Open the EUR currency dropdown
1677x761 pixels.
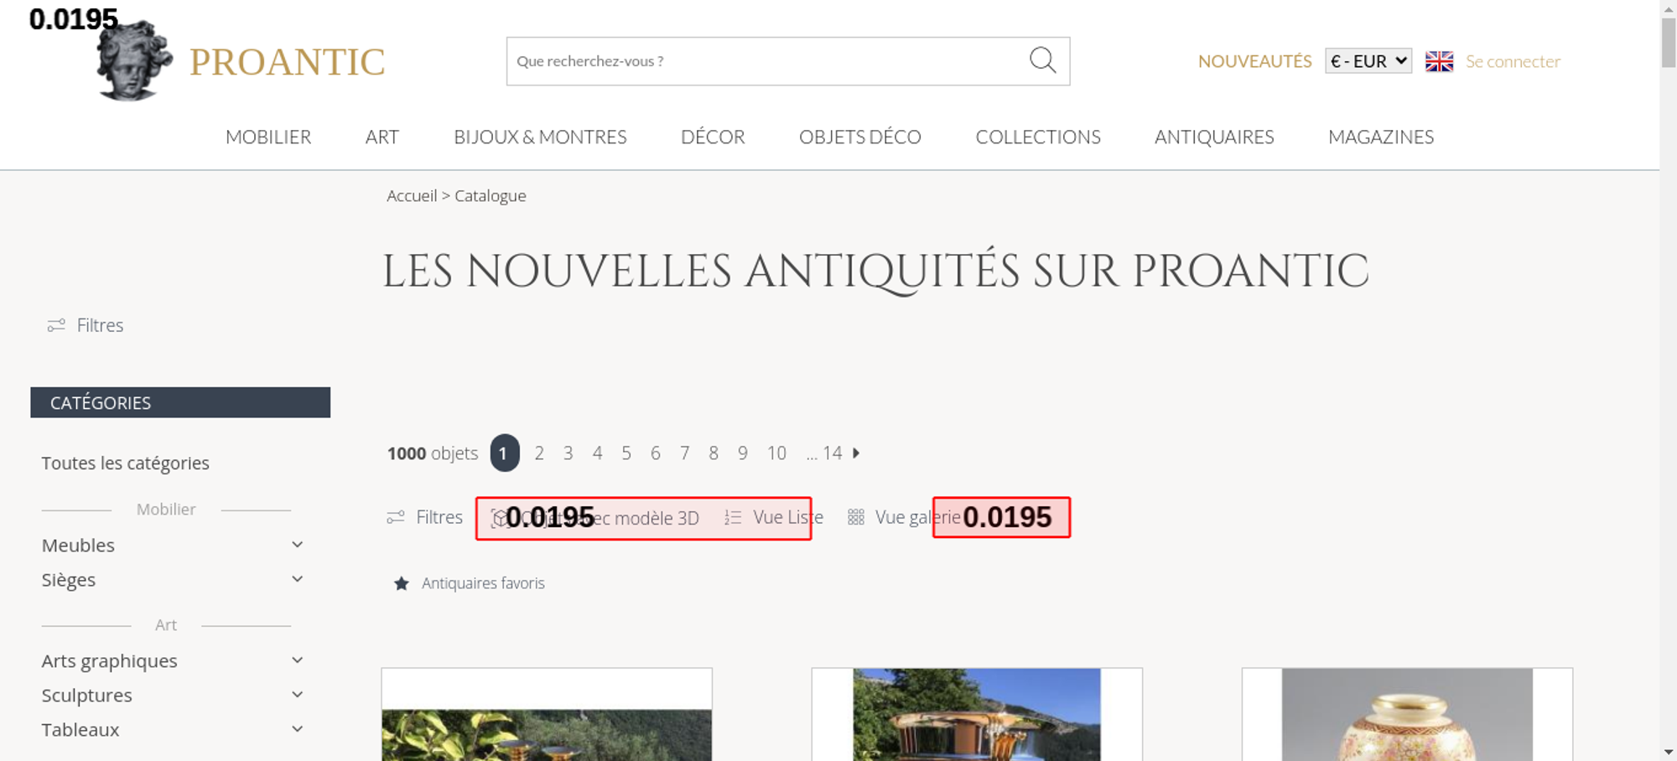click(x=1368, y=61)
